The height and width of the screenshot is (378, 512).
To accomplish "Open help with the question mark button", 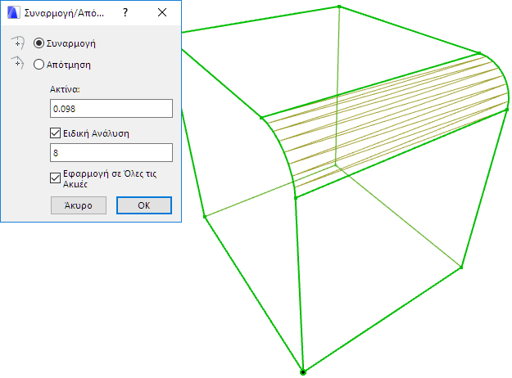I will coord(125,13).
